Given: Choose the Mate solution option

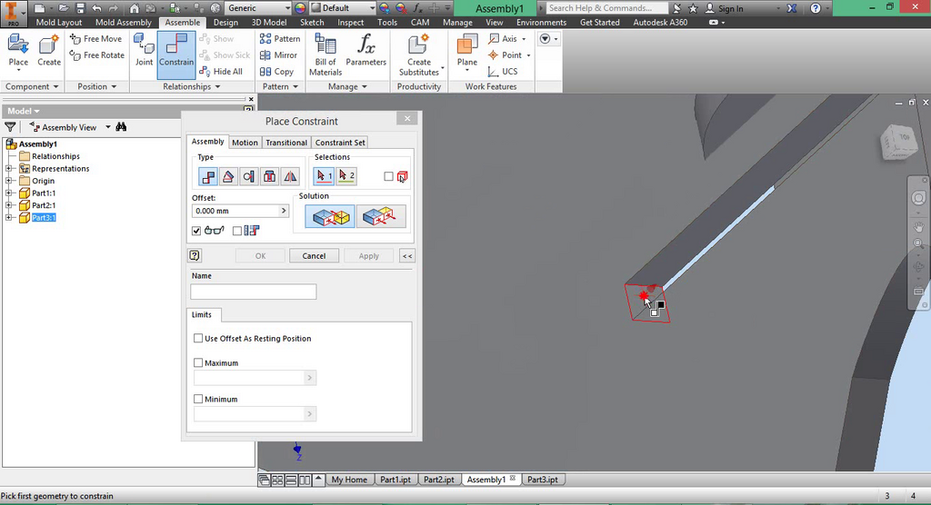Looking at the screenshot, I should point(330,216).
